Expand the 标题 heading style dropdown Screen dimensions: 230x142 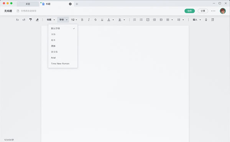[51, 20]
